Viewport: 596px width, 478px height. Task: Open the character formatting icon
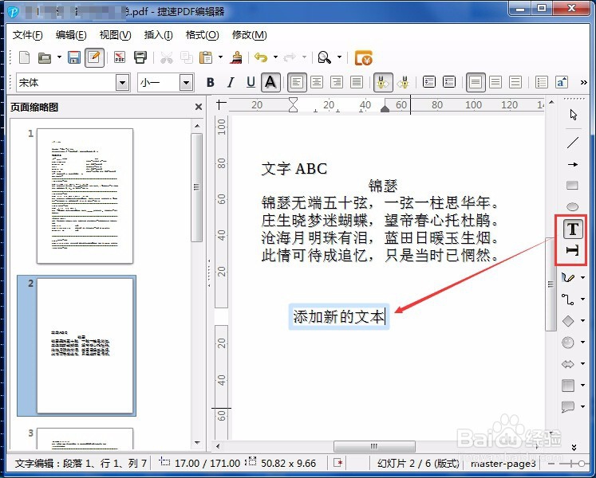coord(562,82)
